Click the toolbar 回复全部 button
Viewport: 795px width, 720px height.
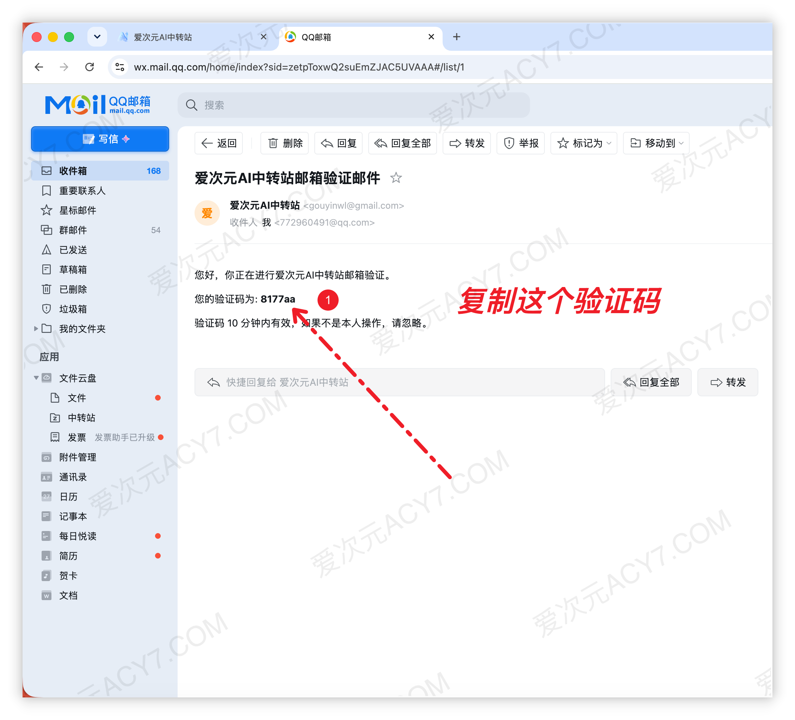pos(403,143)
